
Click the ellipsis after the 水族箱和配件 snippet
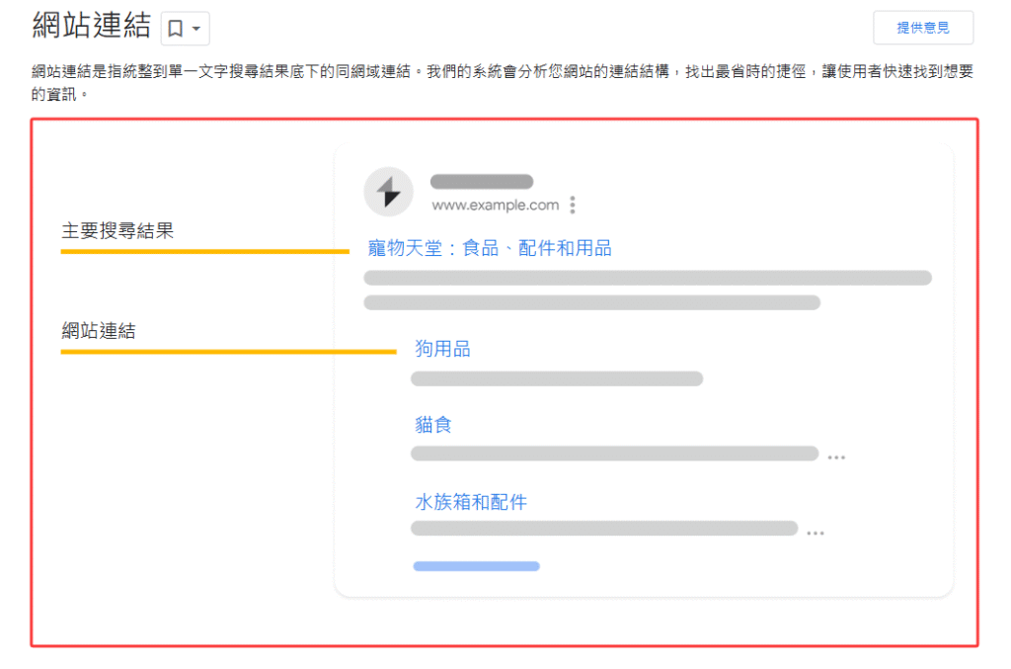[817, 532]
